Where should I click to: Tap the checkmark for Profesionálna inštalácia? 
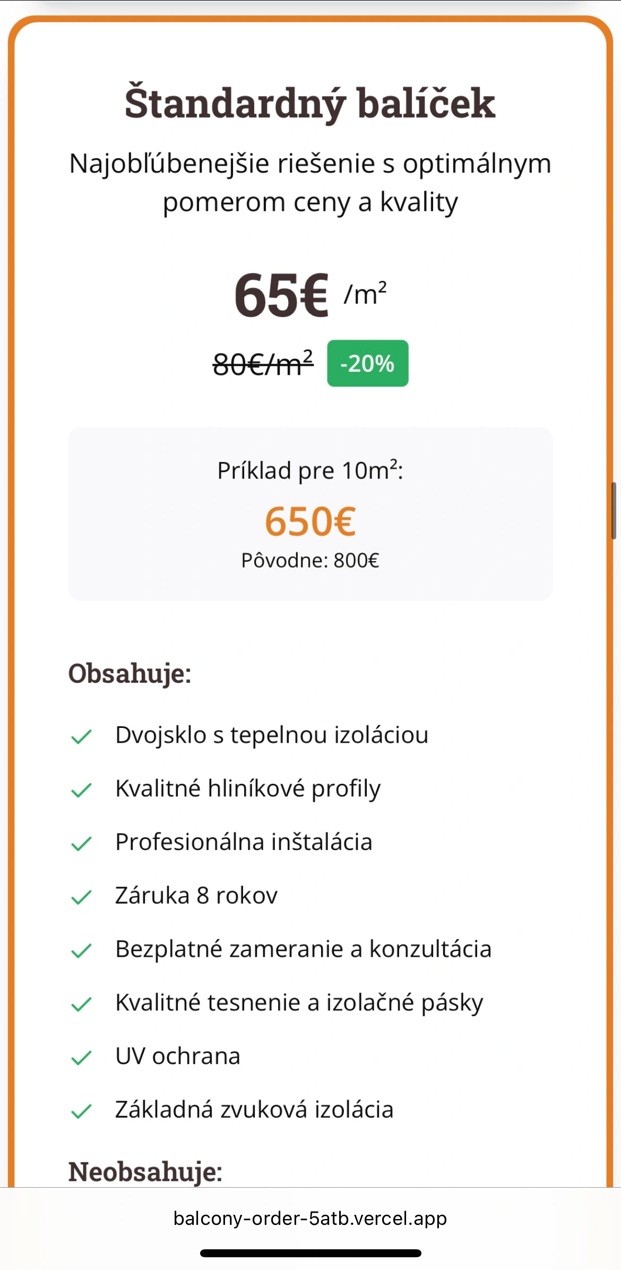point(81,843)
